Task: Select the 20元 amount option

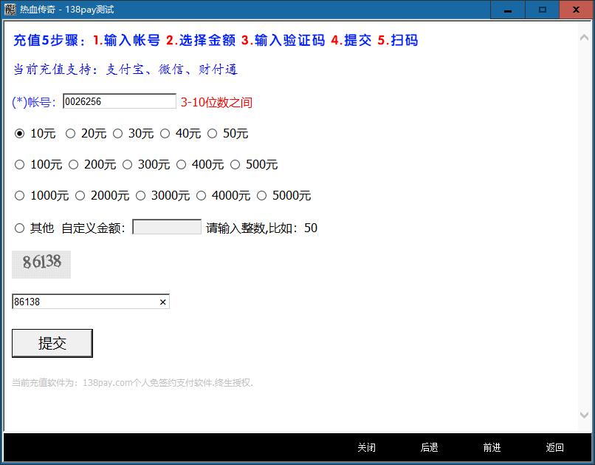Action: tap(70, 134)
